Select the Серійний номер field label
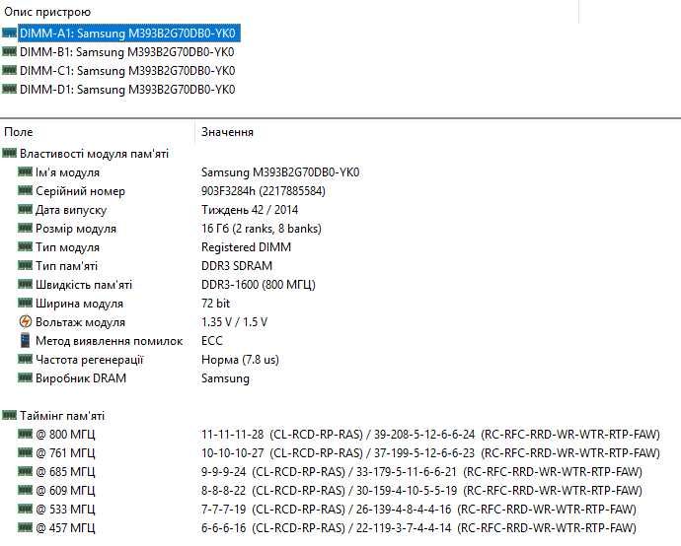This screenshot has width=681, height=546. click(x=80, y=191)
